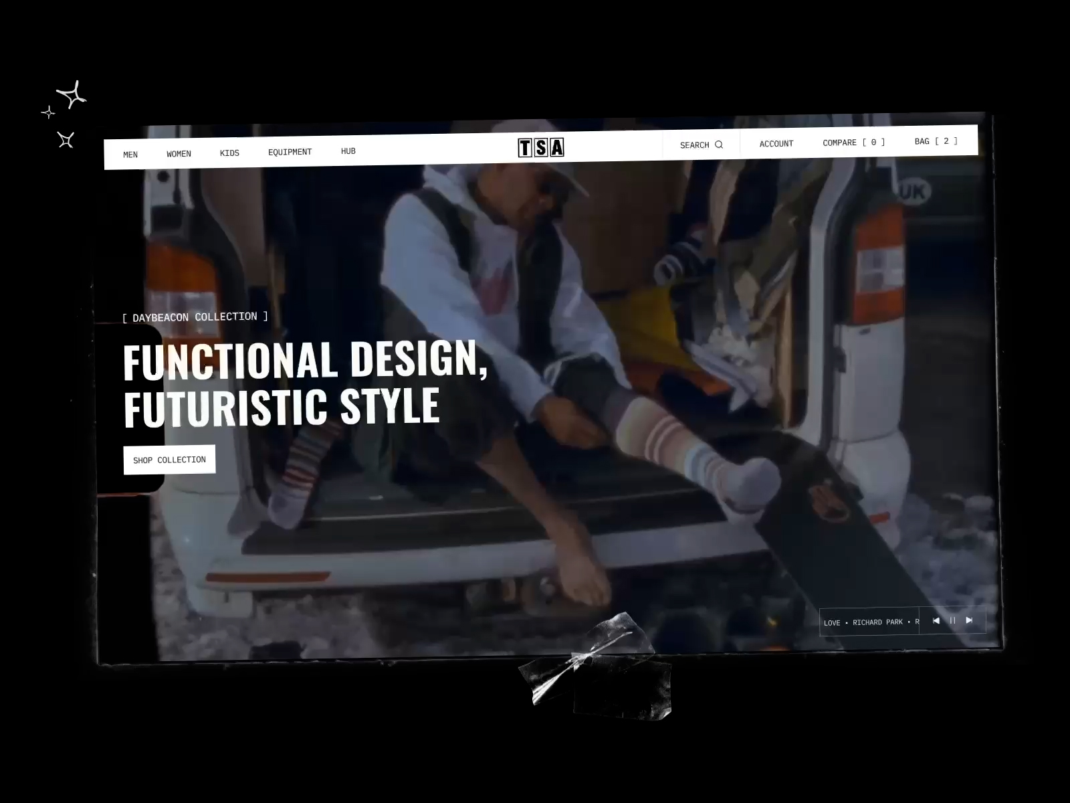The height and width of the screenshot is (803, 1070).
Task: Select the KIDS menu item
Action: click(229, 153)
